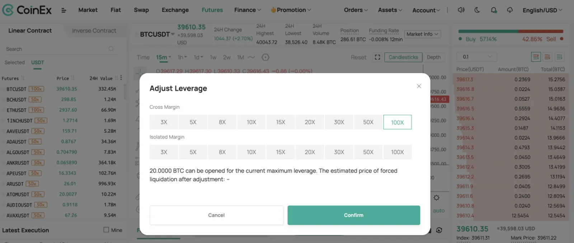Choose the 1w timeframe
The image size is (574, 243).
(x=213, y=57)
